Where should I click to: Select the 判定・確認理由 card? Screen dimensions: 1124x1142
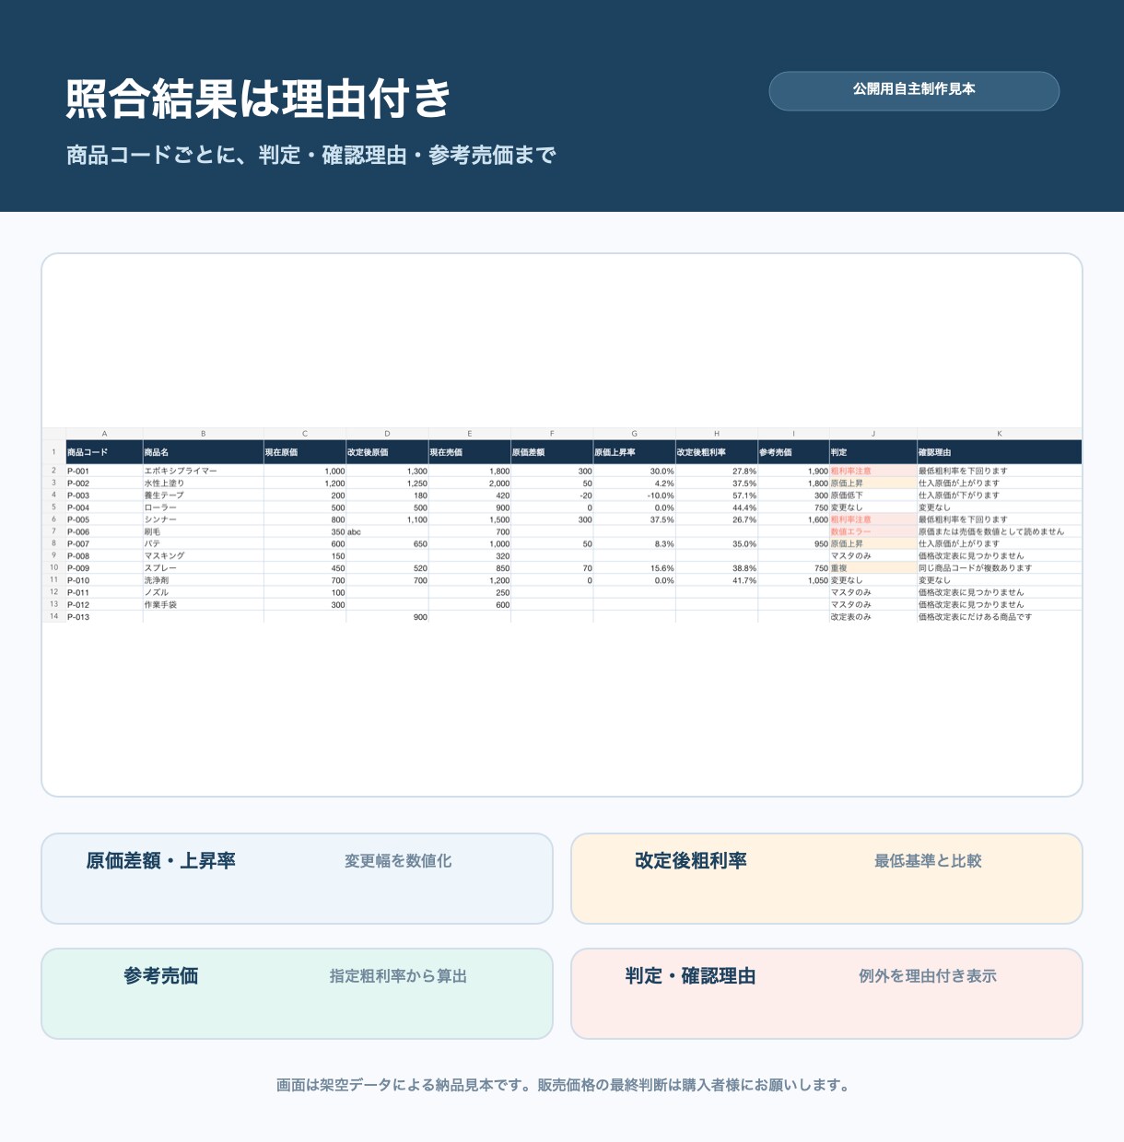click(x=826, y=994)
